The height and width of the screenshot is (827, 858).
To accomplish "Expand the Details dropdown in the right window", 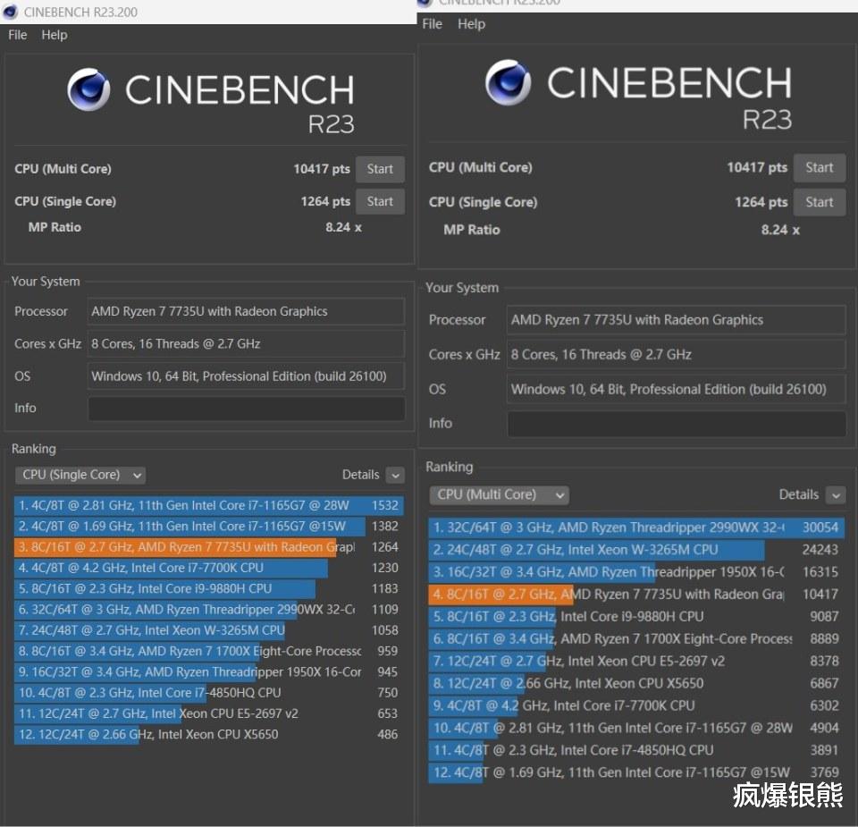I will click(835, 495).
